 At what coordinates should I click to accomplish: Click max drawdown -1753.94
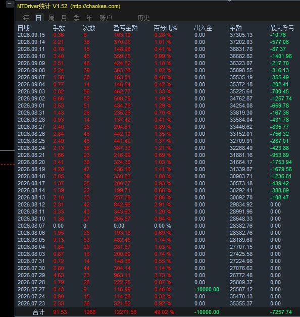coord(281,162)
